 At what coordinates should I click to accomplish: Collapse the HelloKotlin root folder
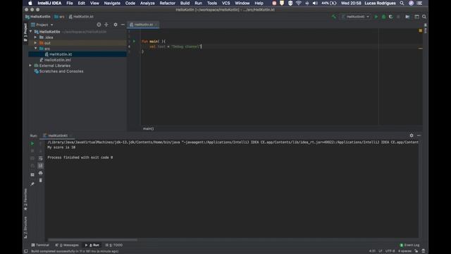31,32
